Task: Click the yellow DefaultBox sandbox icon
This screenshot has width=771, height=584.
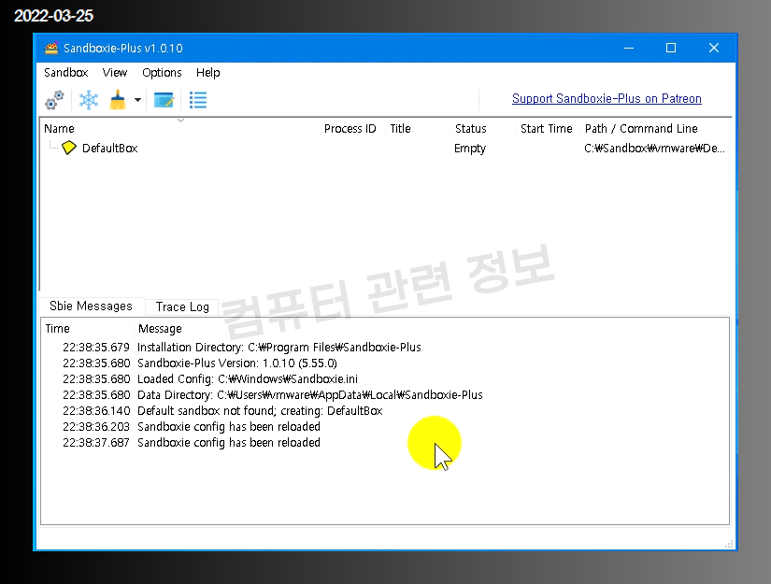Action: (69, 148)
